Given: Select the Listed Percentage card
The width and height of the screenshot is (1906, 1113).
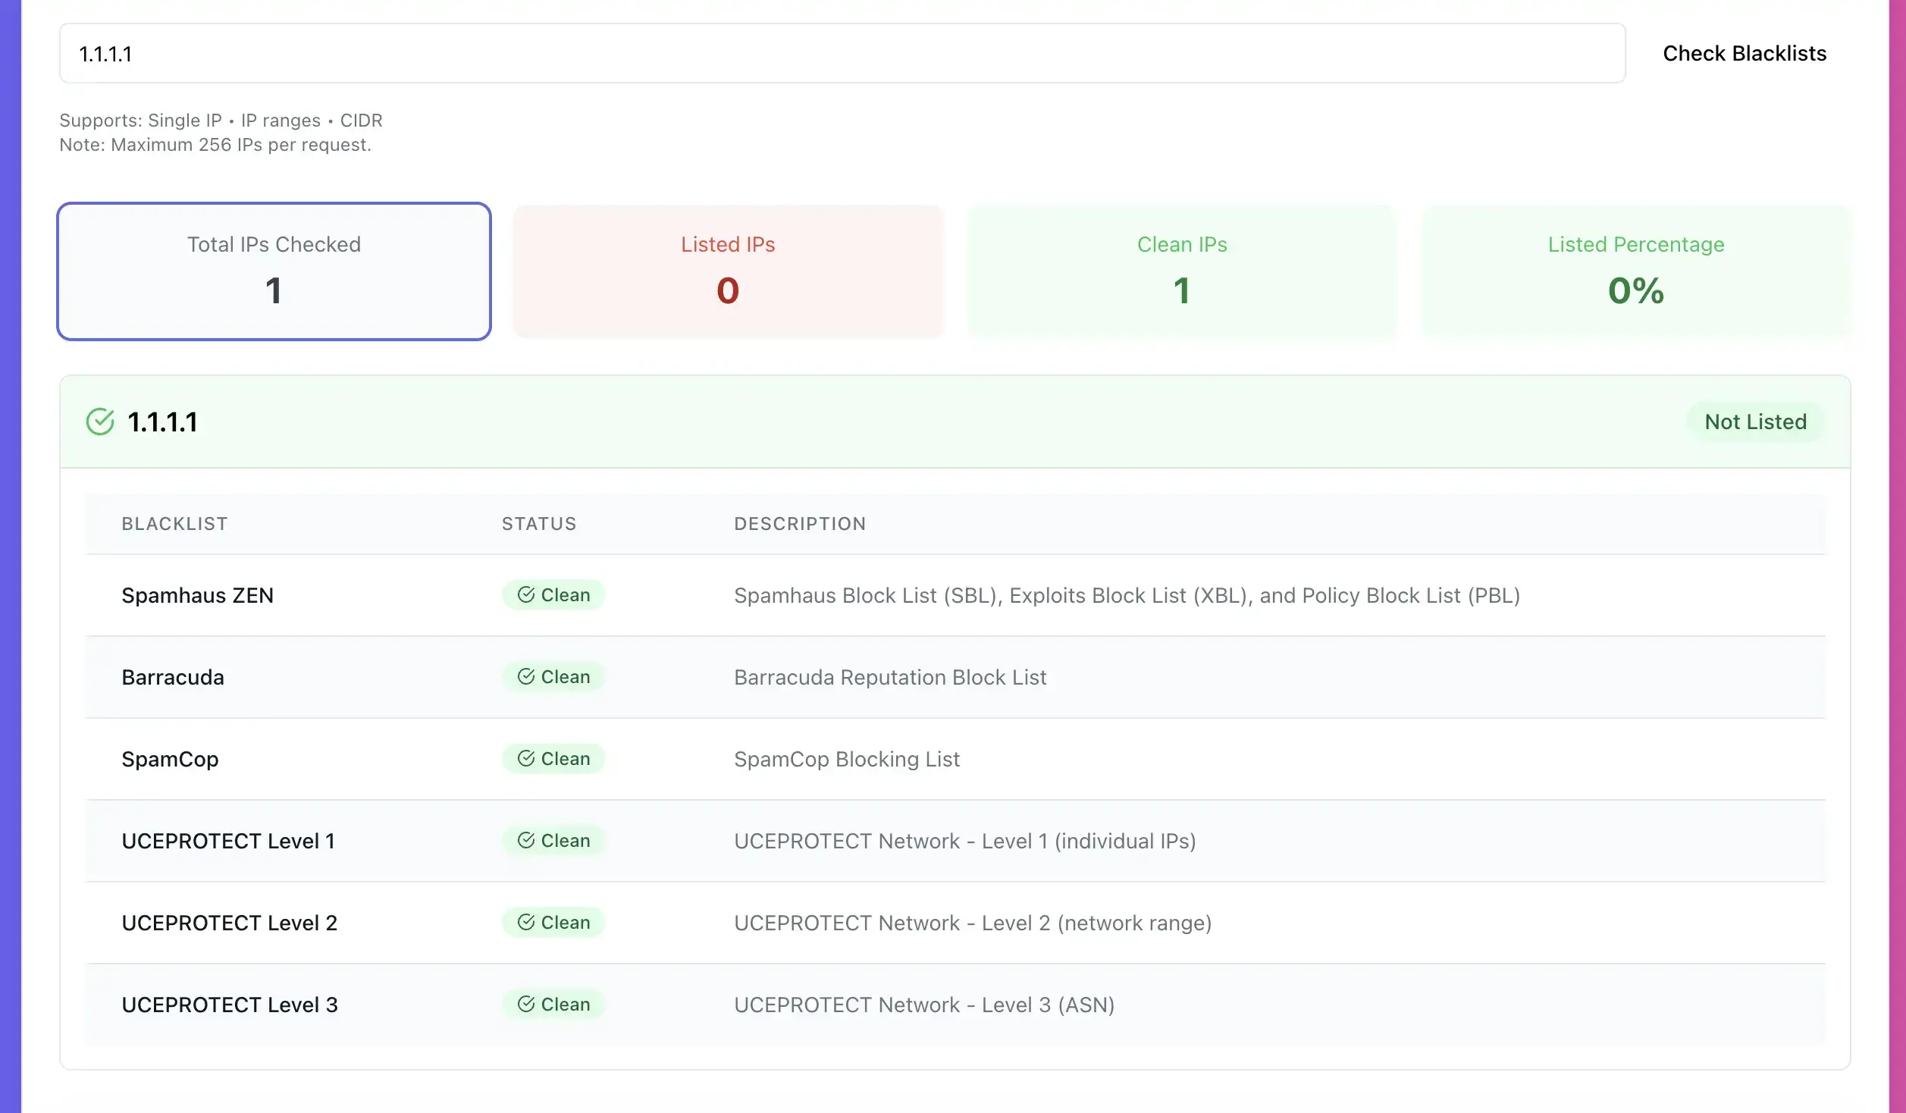Looking at the screenshot, I should point(1635,271).
